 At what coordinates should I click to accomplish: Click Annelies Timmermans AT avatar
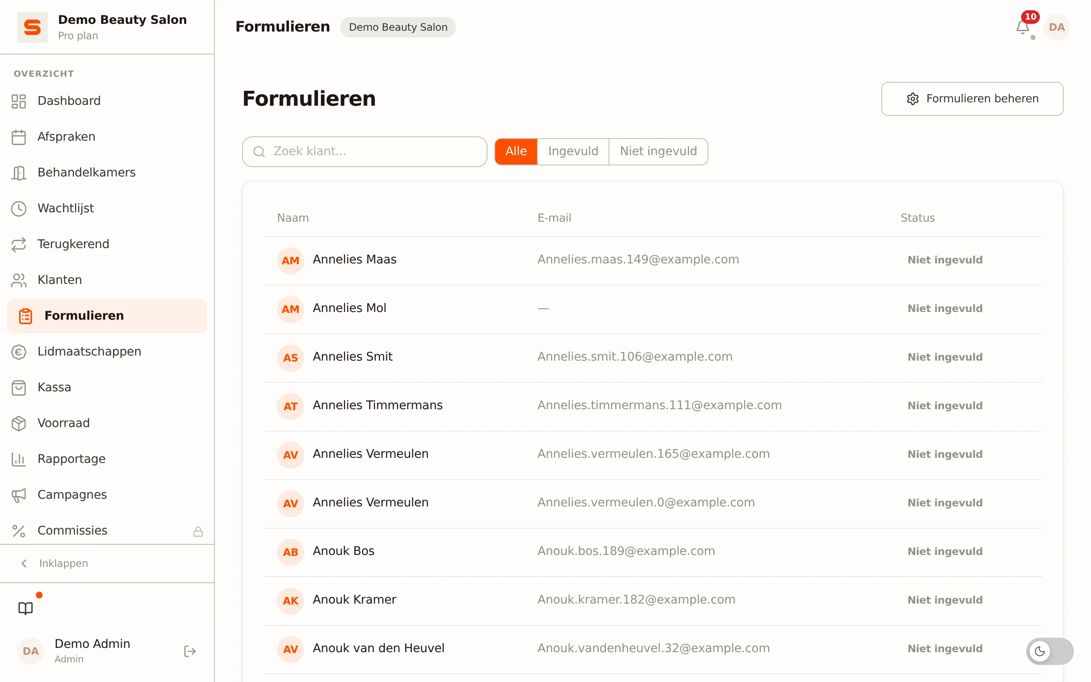[x=290, y=406]
